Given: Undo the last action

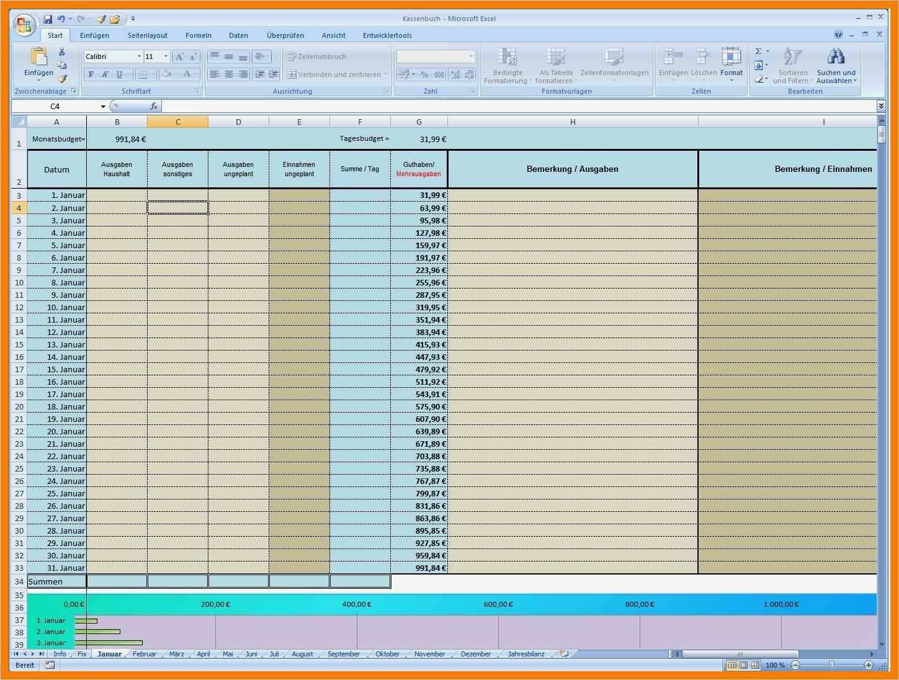Looking at the screenshot, I should click(x=61, y=19).
